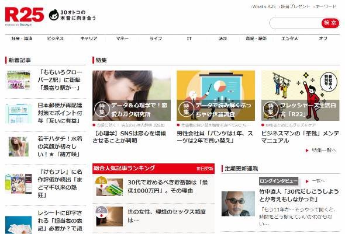Viewport: 345px width, 234px height.
Task: Click the 特集 badge on 恋愛カガク研究所
Action: 102,109
